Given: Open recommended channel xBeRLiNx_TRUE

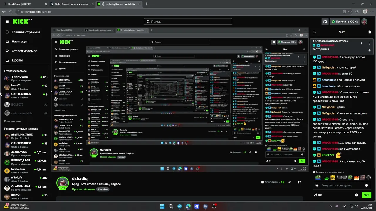Looking at the screenshot, I should coord(26,136).
